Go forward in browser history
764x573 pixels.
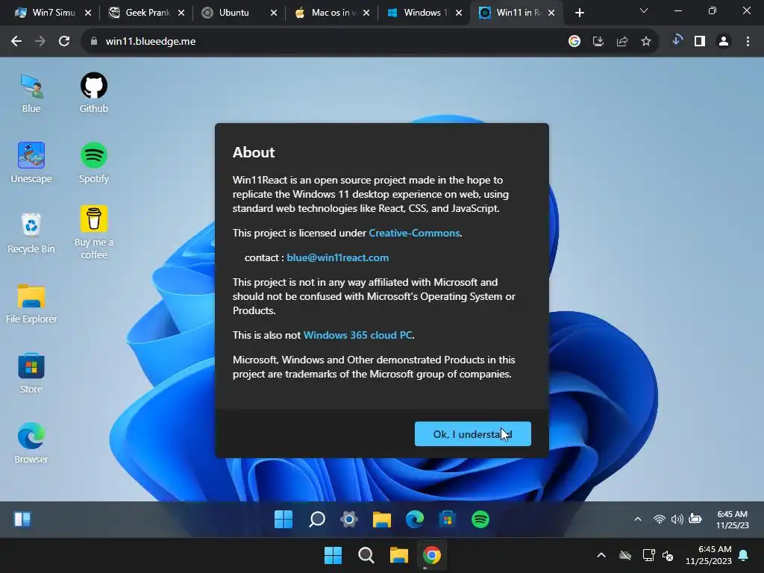click(x=40, y=42)
